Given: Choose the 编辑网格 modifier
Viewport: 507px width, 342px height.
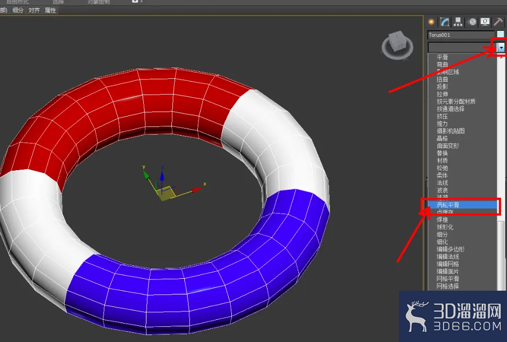Looking at the screenshot, I should click(448, 264).
